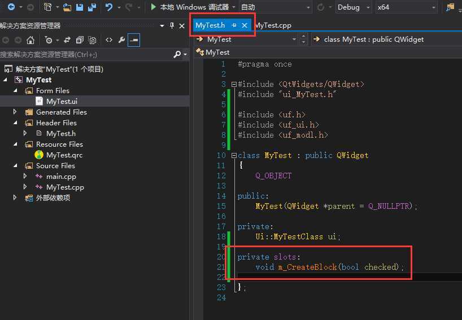
Task: Select MyTest.cpp in the Source Files tree
Action: [65, 187]
